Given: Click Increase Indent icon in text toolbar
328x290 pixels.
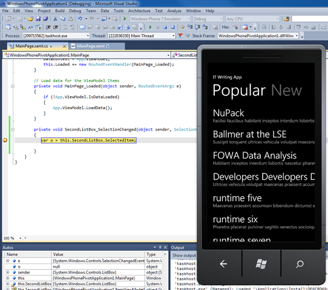Looking at the screenshot, I should [56, 27].
